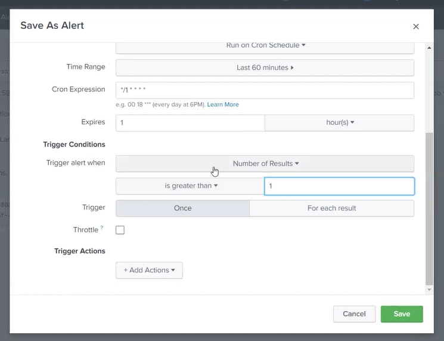Image resolution: width=444 pixels, height=341 pixels.
Task: Cancel the alert dialog
Action: click(x=354, y=314)
